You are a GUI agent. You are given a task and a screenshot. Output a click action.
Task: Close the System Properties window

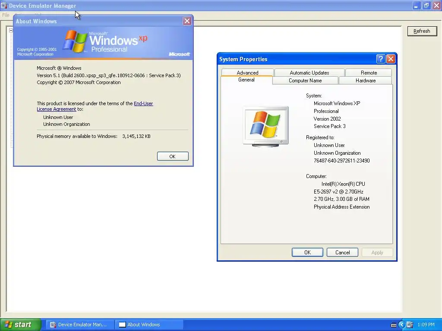point(391,59)
